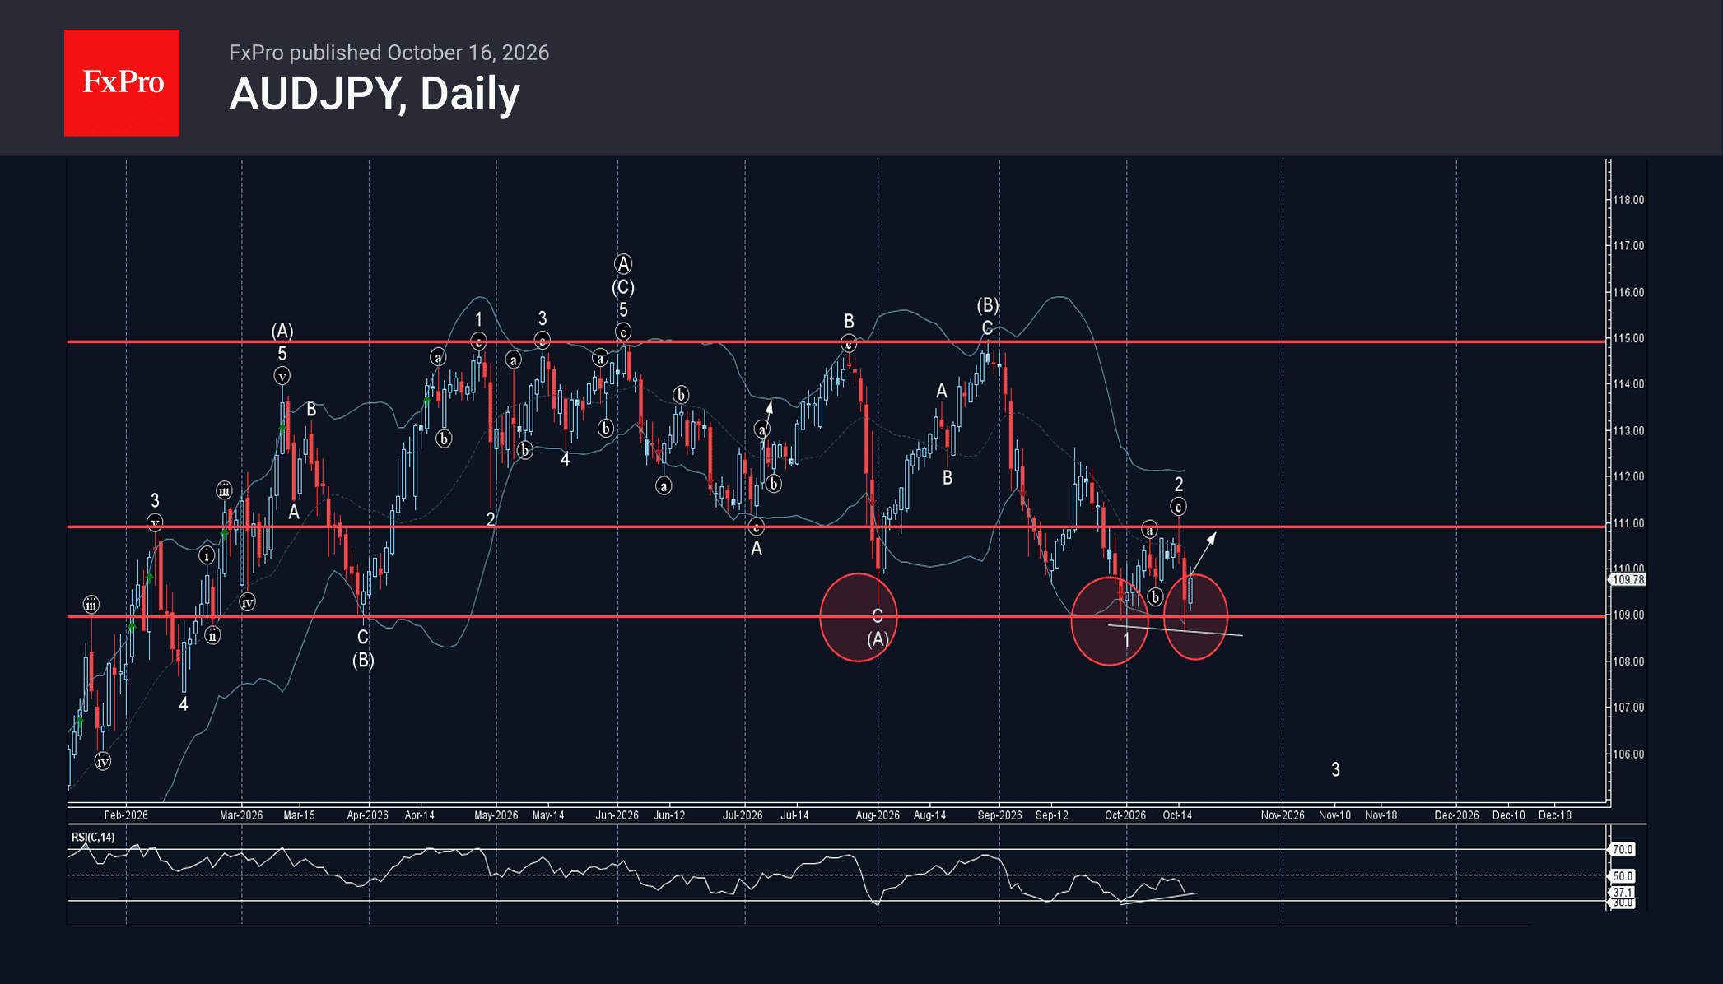The image size is (1723, 984).
Task: Click the Oct-14 date label
Action: click(1177, 815)
